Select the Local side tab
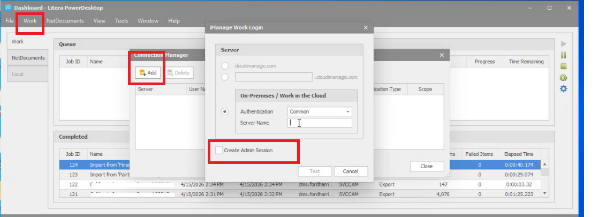The height and width of the screenshot is (217, 614). [x=28, y=73]
